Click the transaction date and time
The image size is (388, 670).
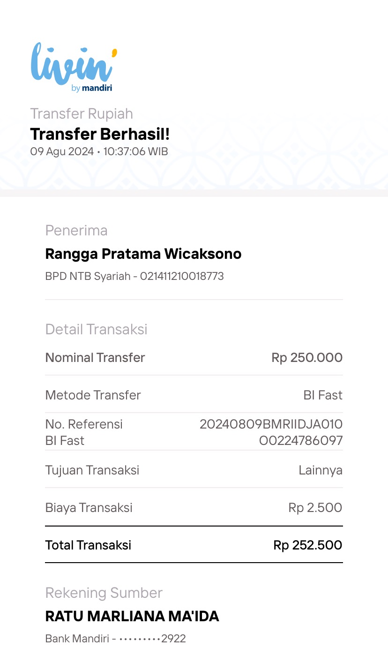click(99, 151)
